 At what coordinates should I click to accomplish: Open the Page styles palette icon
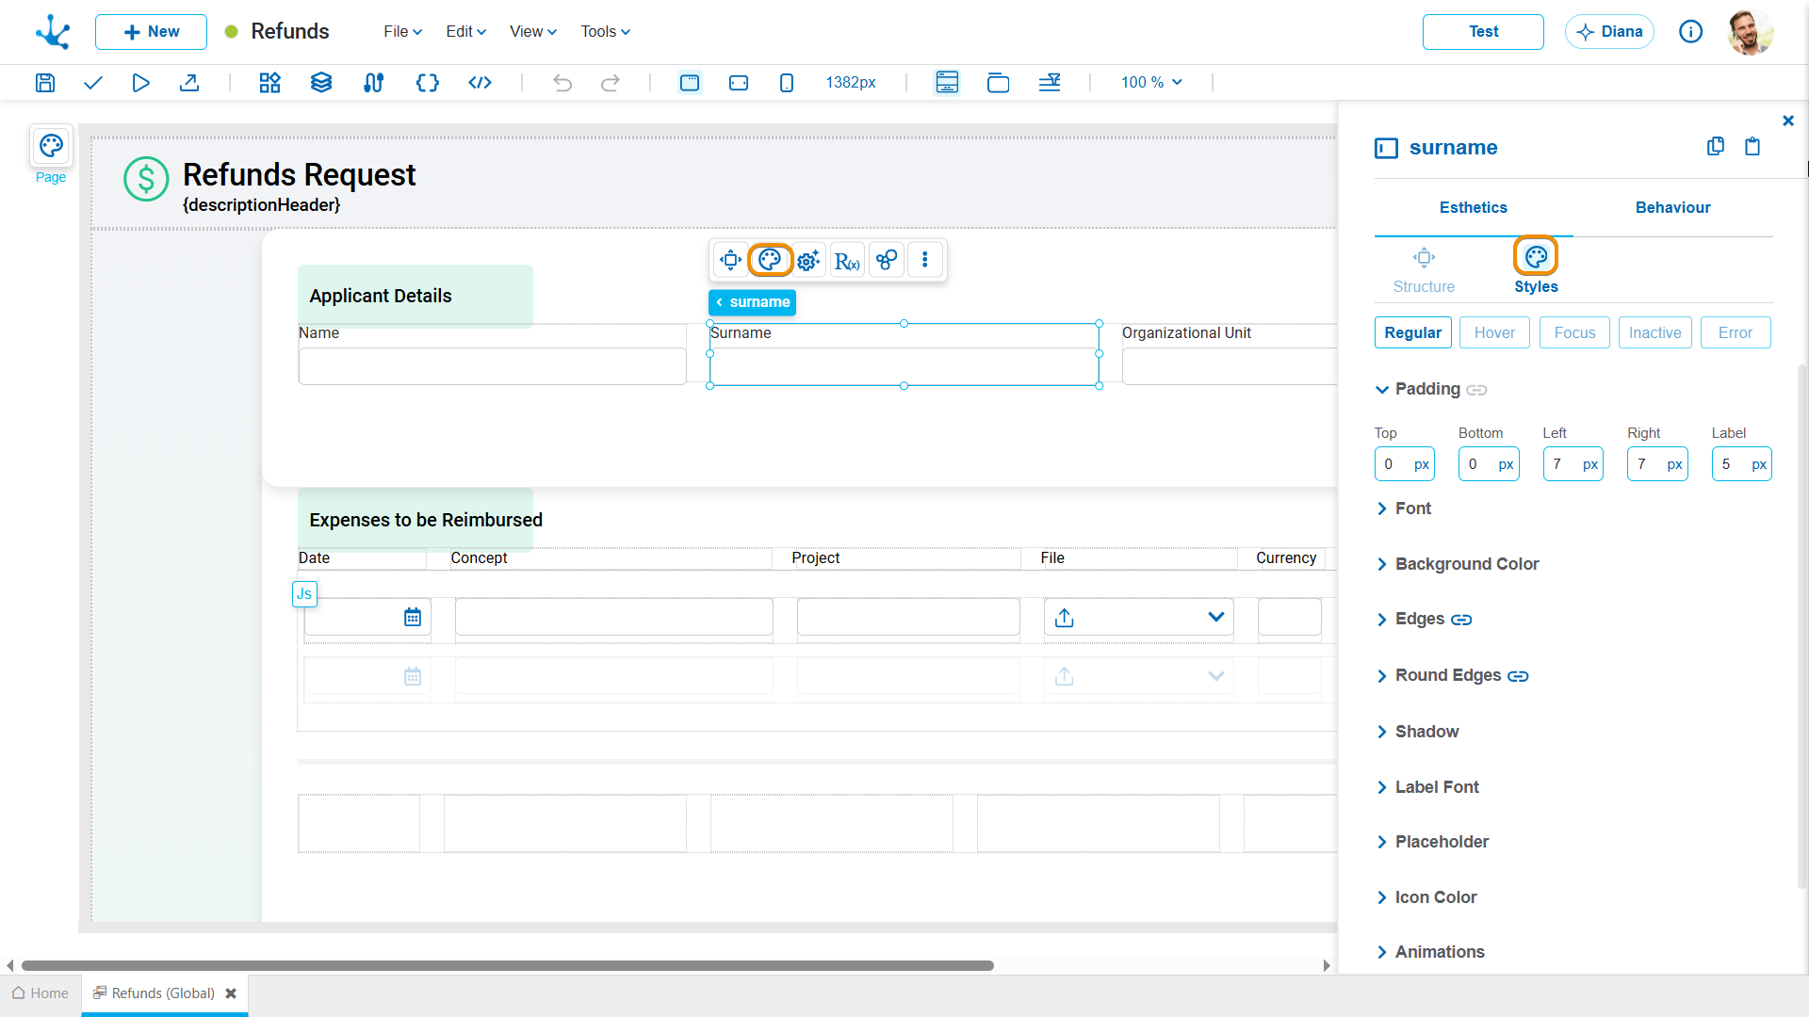point(51,146)
